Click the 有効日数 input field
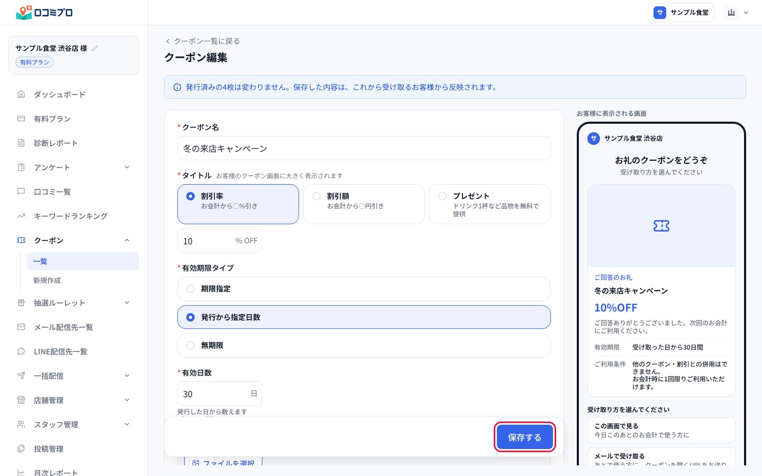This screenshot has height=476, width=762. [x=220, y=393]
